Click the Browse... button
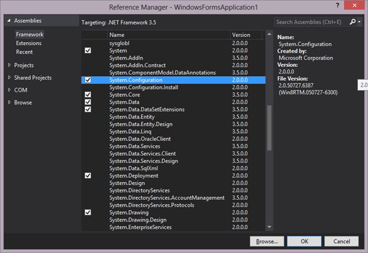 [267, 241]
